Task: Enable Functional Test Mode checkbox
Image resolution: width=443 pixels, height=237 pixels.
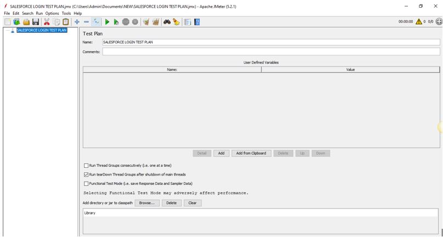Action: click(86, 184)
